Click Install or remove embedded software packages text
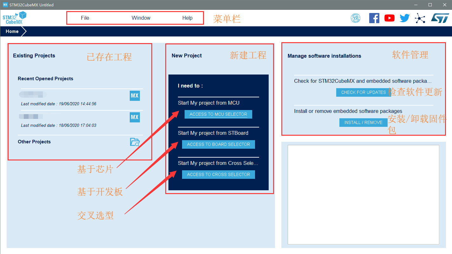Image resolution: width=452 pixels, height=254 pixels. (x=348, y=111)
